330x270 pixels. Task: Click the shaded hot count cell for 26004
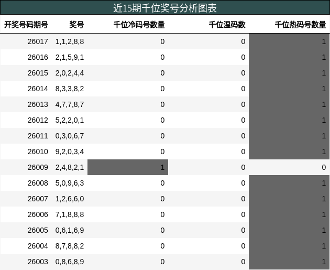pyautogui.click(x=289, y=246)
